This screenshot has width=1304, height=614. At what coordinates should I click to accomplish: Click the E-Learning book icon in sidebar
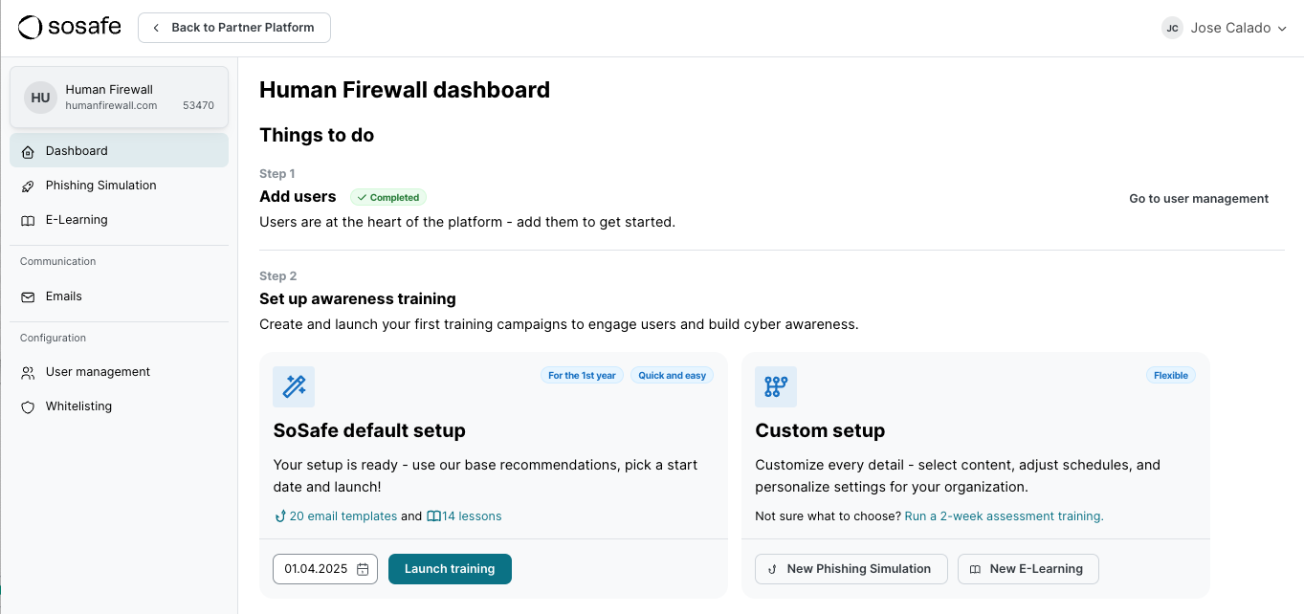pos(28,220)
